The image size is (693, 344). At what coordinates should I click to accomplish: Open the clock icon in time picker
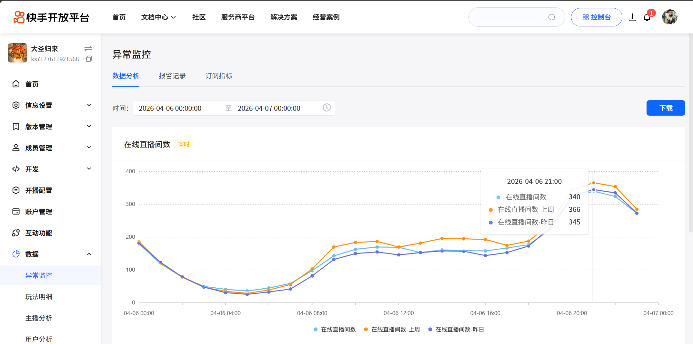[x=327, y=108]
